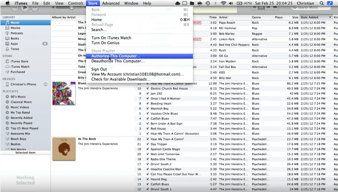Select Turn On iTunes Match
The width and height of the screenshot is (338, 192).
point(139,38)
